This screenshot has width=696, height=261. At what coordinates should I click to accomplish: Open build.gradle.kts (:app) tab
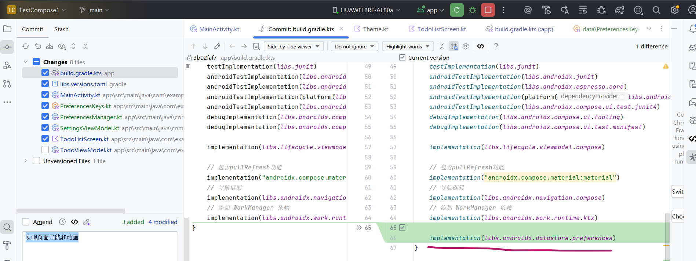520,29
